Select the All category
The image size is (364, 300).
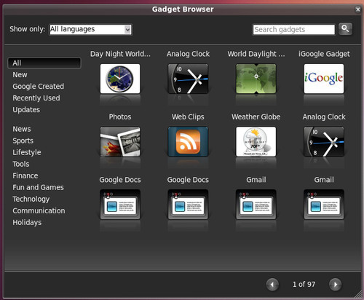click(x=44, y=63)
